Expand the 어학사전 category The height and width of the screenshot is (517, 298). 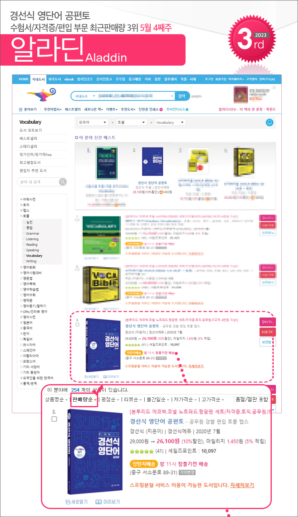pyautogui.click(x=21, y=199)
